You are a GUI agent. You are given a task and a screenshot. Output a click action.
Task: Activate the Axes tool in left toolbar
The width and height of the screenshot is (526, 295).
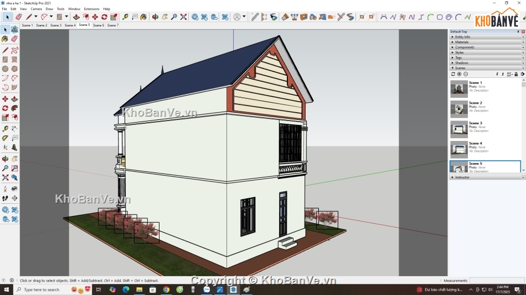[5, 147]
